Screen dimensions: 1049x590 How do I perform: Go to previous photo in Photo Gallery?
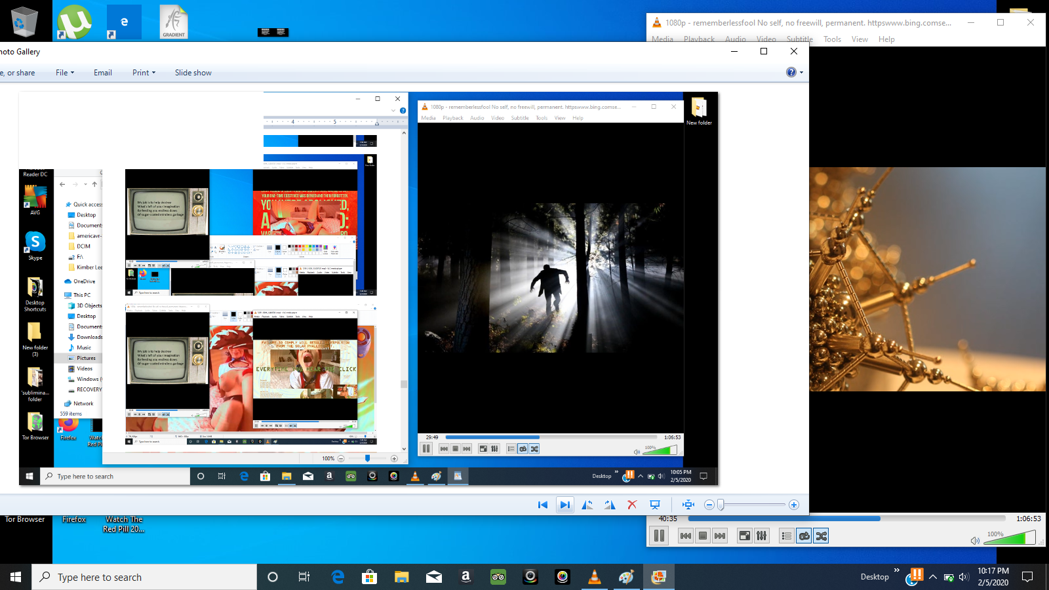click(543, 505)
